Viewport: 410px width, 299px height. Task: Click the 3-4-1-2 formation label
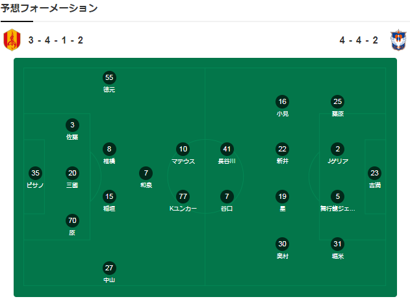(56, 40)
